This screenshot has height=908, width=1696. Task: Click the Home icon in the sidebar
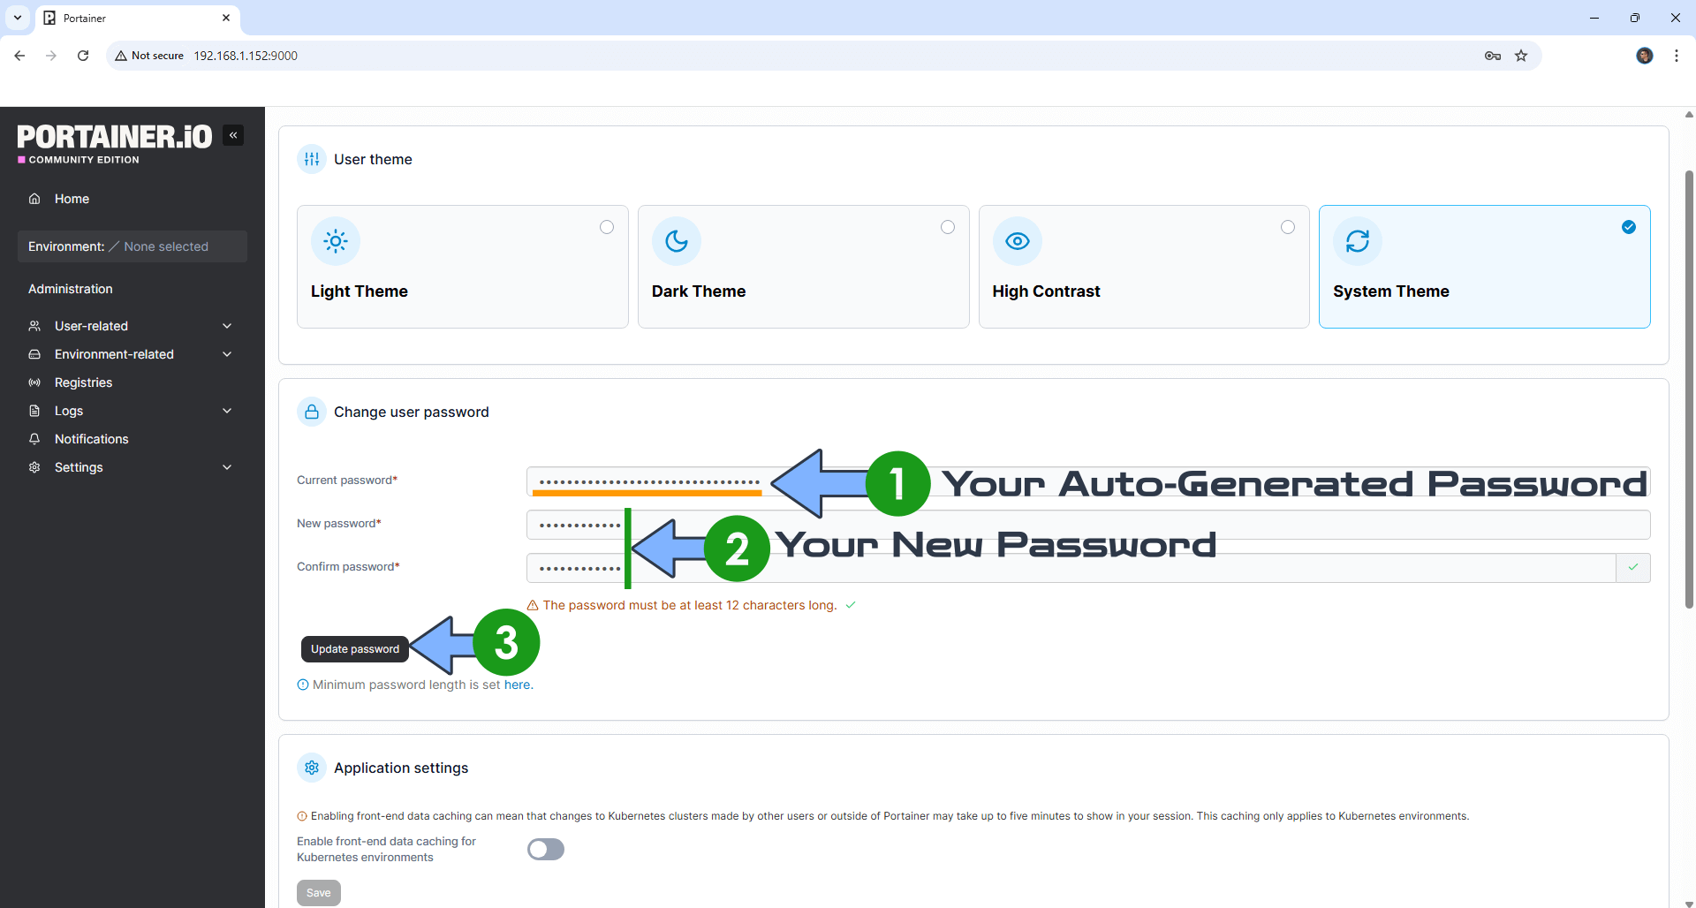coord(34,199)
